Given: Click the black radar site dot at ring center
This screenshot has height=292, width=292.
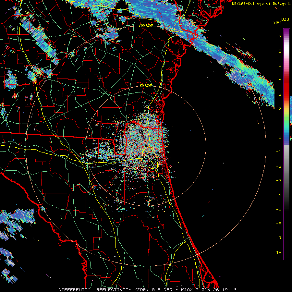Looking at the screenshot, I should [x=146, y=146].
